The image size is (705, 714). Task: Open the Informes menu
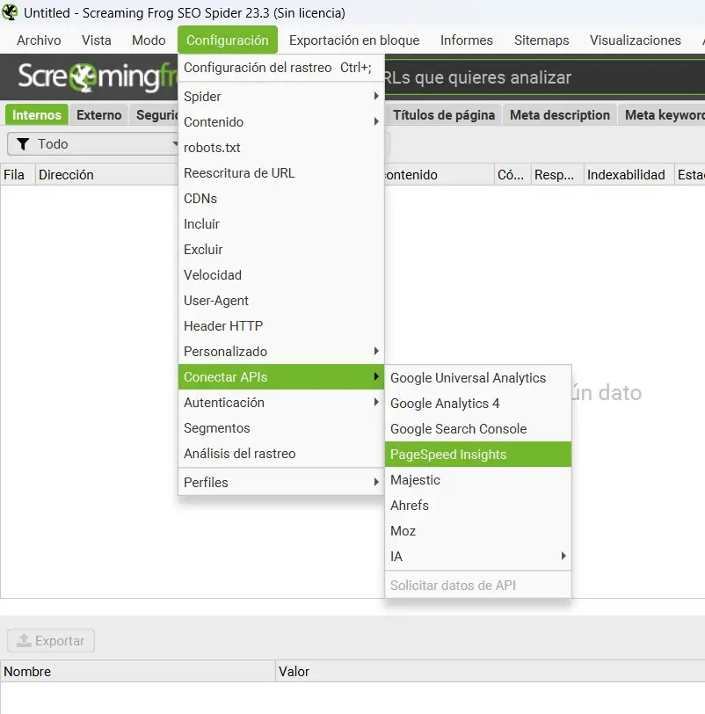[467, 40]
